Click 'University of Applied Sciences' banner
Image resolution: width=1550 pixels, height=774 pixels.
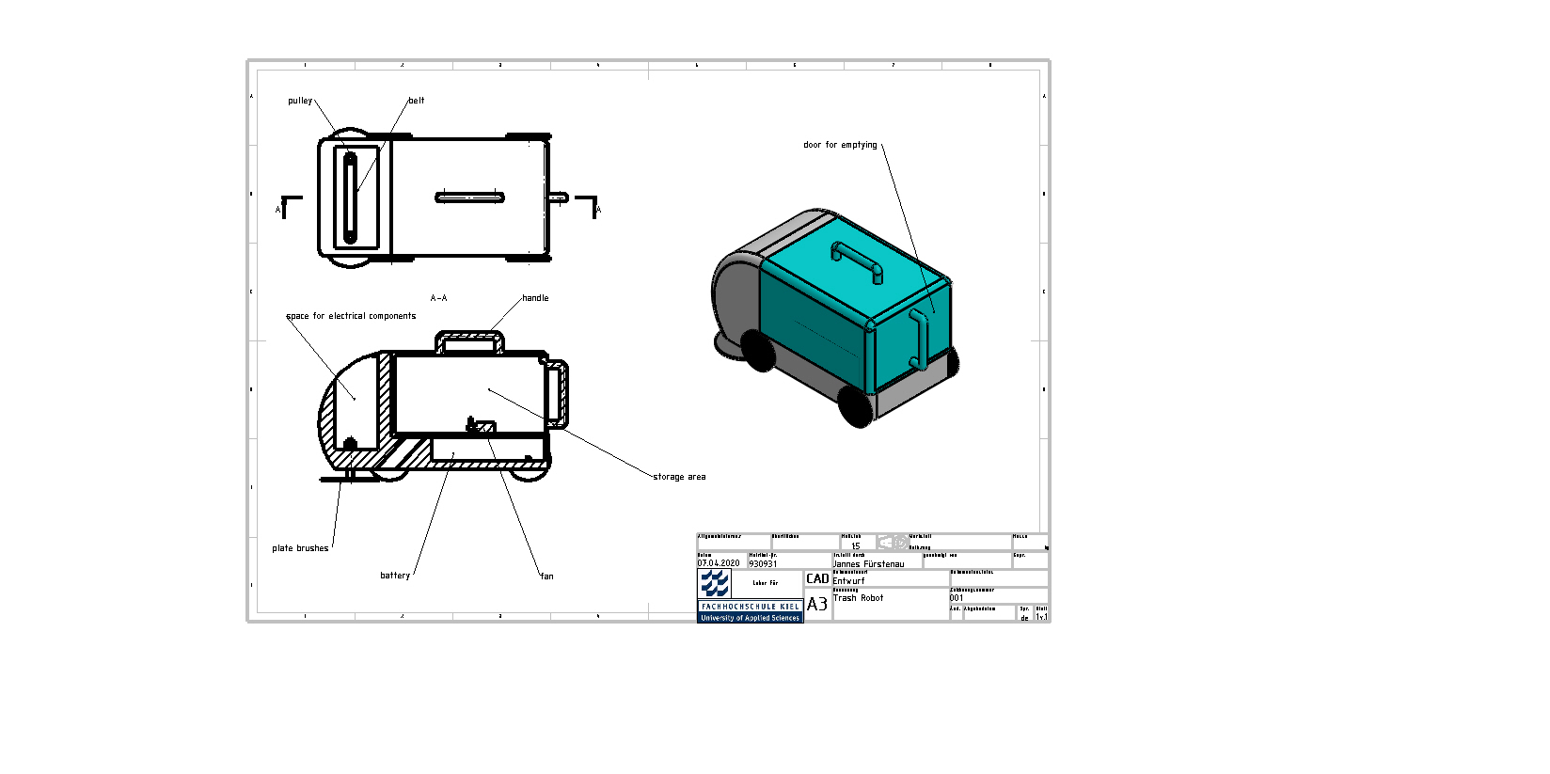coord(750,618)
